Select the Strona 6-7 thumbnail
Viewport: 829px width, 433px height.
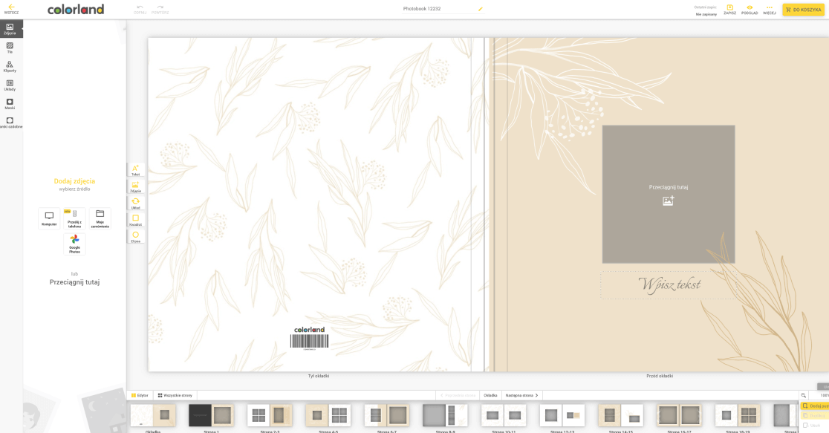(386, 417)
